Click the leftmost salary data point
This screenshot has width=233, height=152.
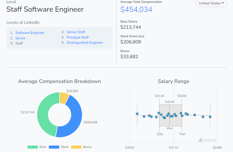click(137, 114)
